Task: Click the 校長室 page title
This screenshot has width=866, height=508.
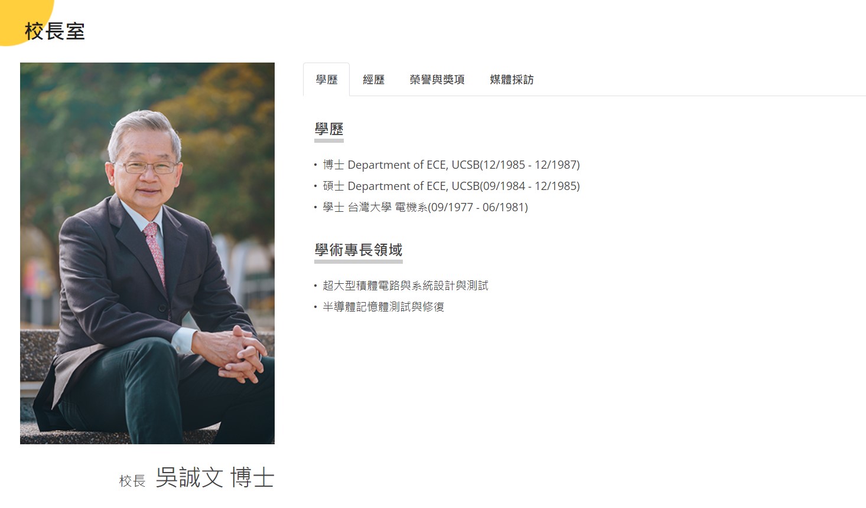Action: [x=55, y=31]
